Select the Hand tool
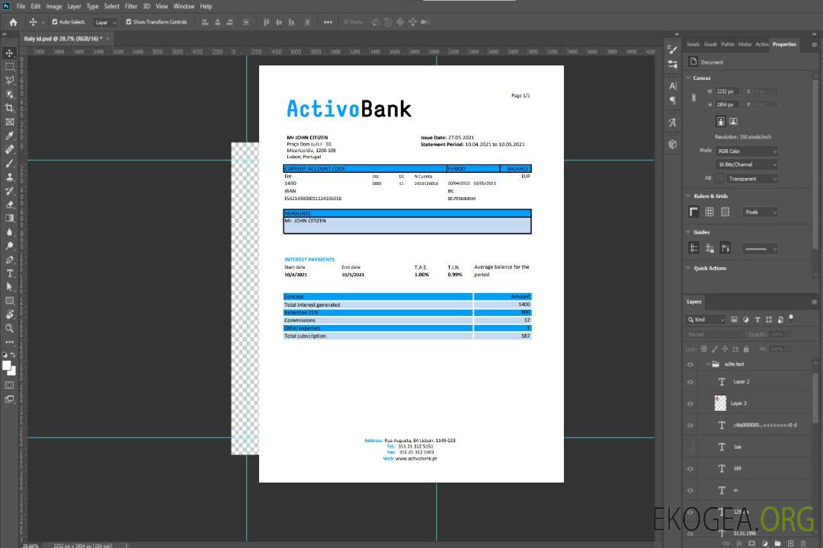Screen dimensions: 823x548 pos(9,314)
